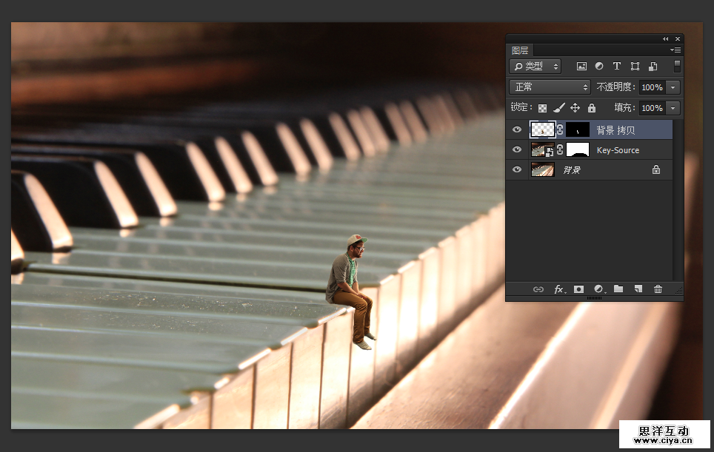This screenshot has width=714, height=452.
Task: Filter layers by type (T) icon
Action: coord(617,67)
